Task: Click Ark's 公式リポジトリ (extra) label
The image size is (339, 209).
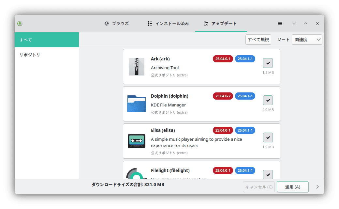Action: tap(169, 75)
